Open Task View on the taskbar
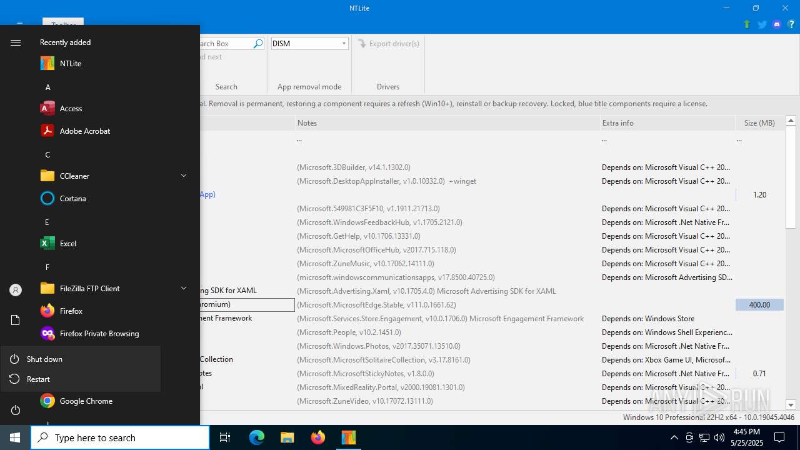Image resolution: width=800 pixels, height=450 pixels. pyautogui.click(x=225, y=437)
